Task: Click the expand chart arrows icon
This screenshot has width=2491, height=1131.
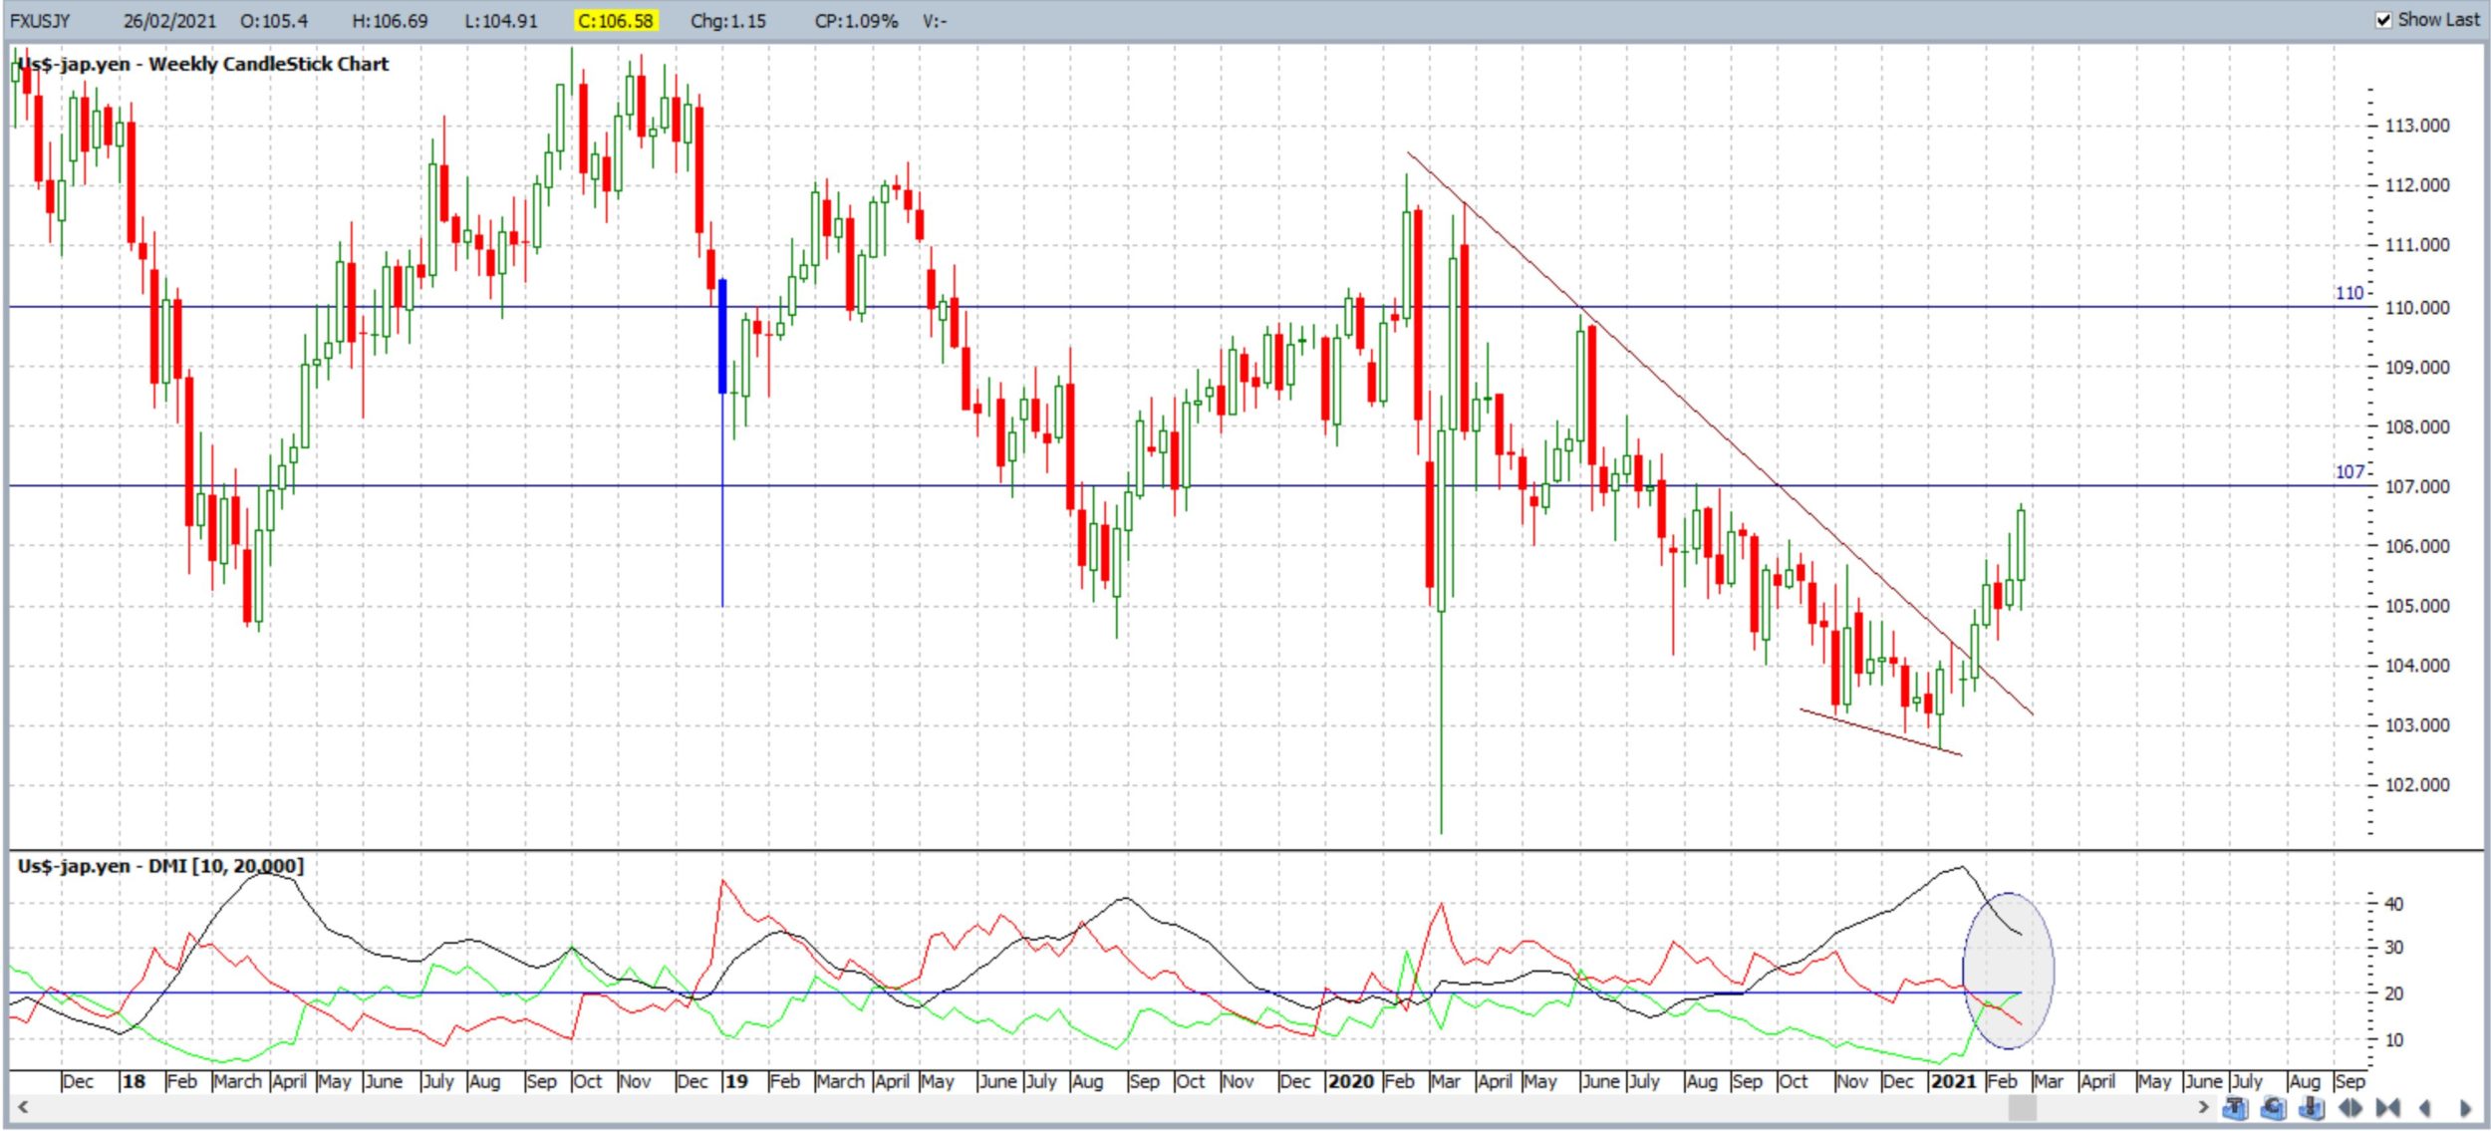Action: [x=2351, y=1107]
